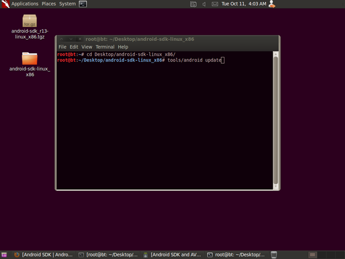Open the terminal Help menu
Viewport: 345px width, 259px height.
tap(123, 47)
